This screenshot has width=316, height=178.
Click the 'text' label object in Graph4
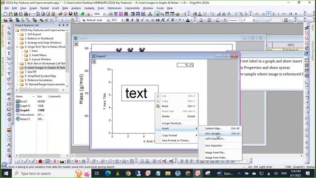pyautogui.click(x=140, y=93)
